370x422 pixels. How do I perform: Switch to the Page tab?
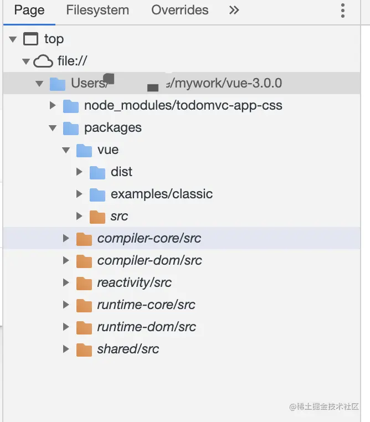pyautogui.click(x=29, y=10)
